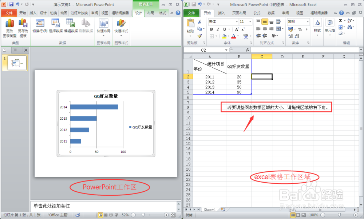
Task: Click Select Data (选择数据) icon
Action: pyautogui.click(x=56, y=23)
